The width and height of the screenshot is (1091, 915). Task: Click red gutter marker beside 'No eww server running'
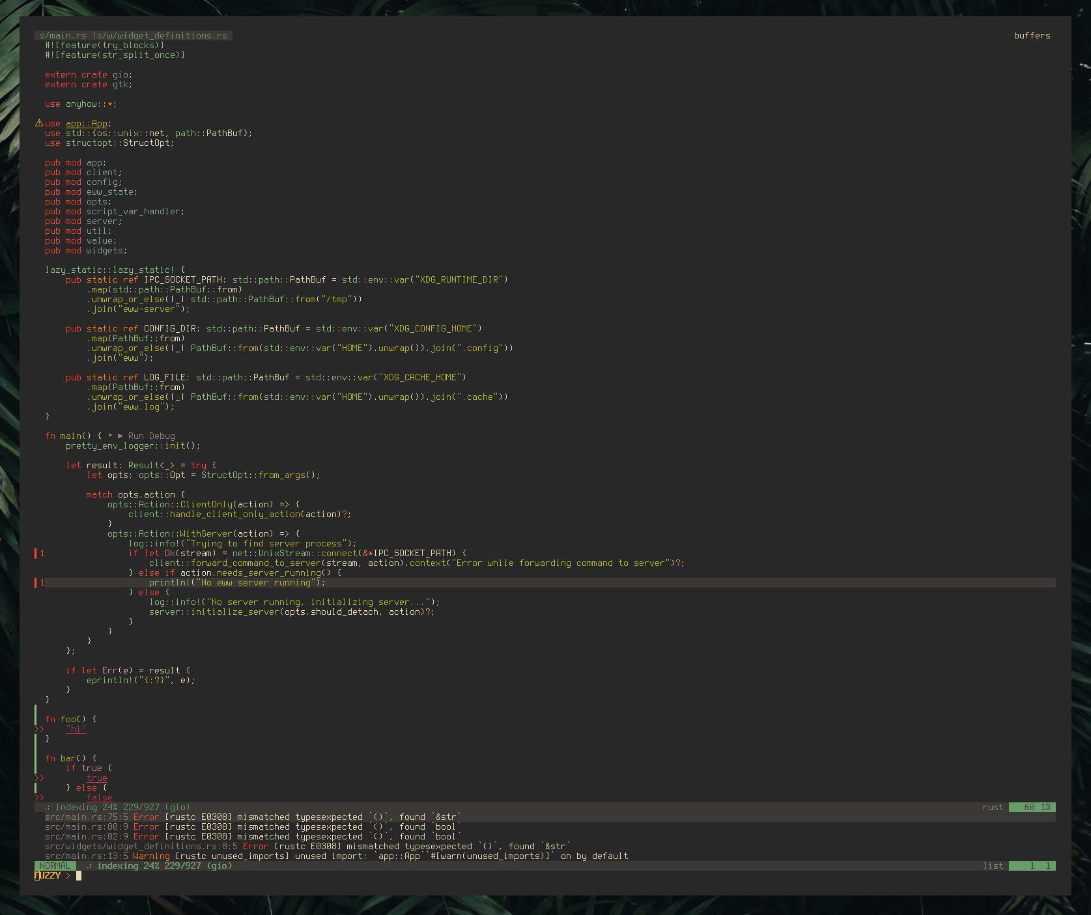[35, 582]
